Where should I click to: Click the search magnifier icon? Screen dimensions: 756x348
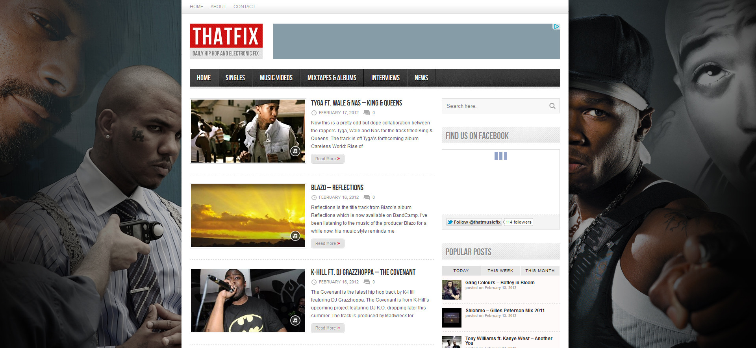point(552,106)
